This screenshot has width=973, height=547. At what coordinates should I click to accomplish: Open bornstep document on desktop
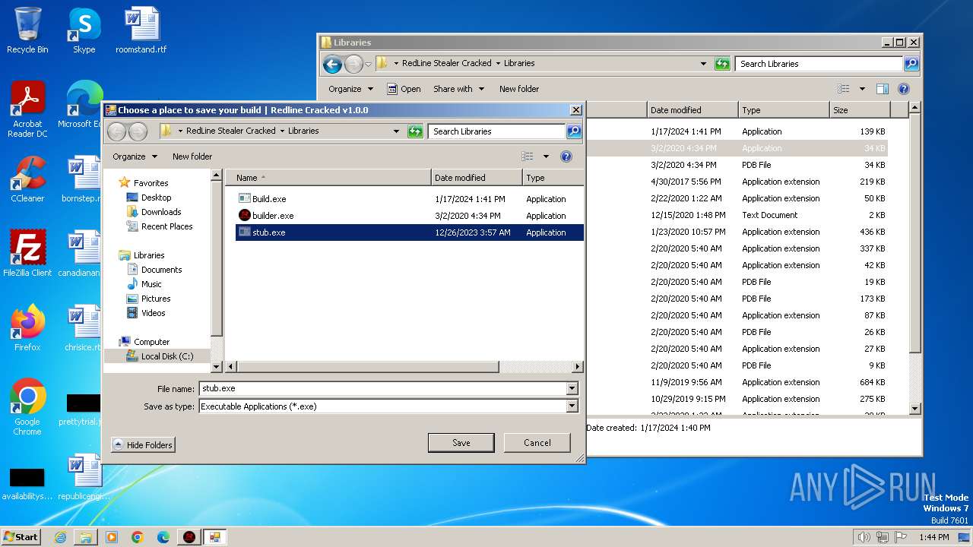pyautogui.click(x=83, y=179)
